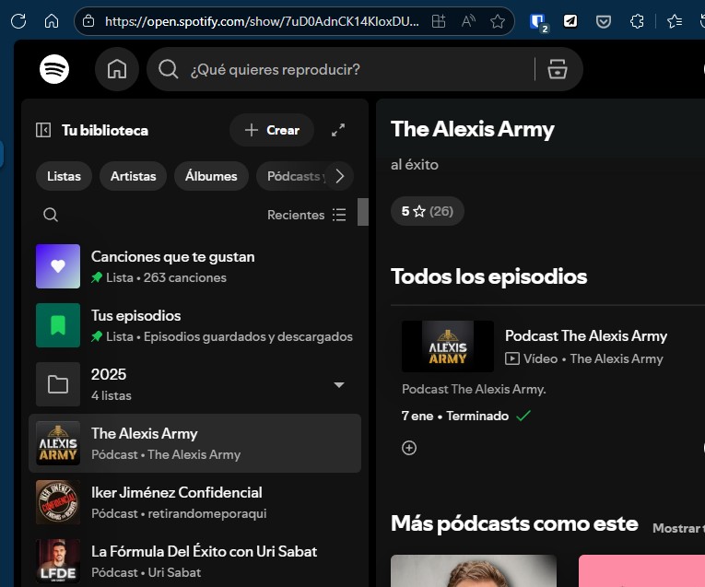Open the 5 star rating button
This screenshot has width=705, height=587.
428,211
